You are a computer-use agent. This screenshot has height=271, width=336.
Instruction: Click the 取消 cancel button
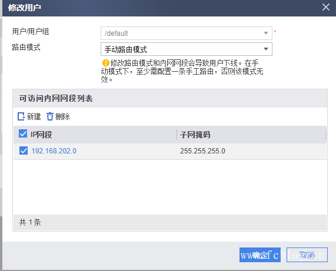coord(307,255)
